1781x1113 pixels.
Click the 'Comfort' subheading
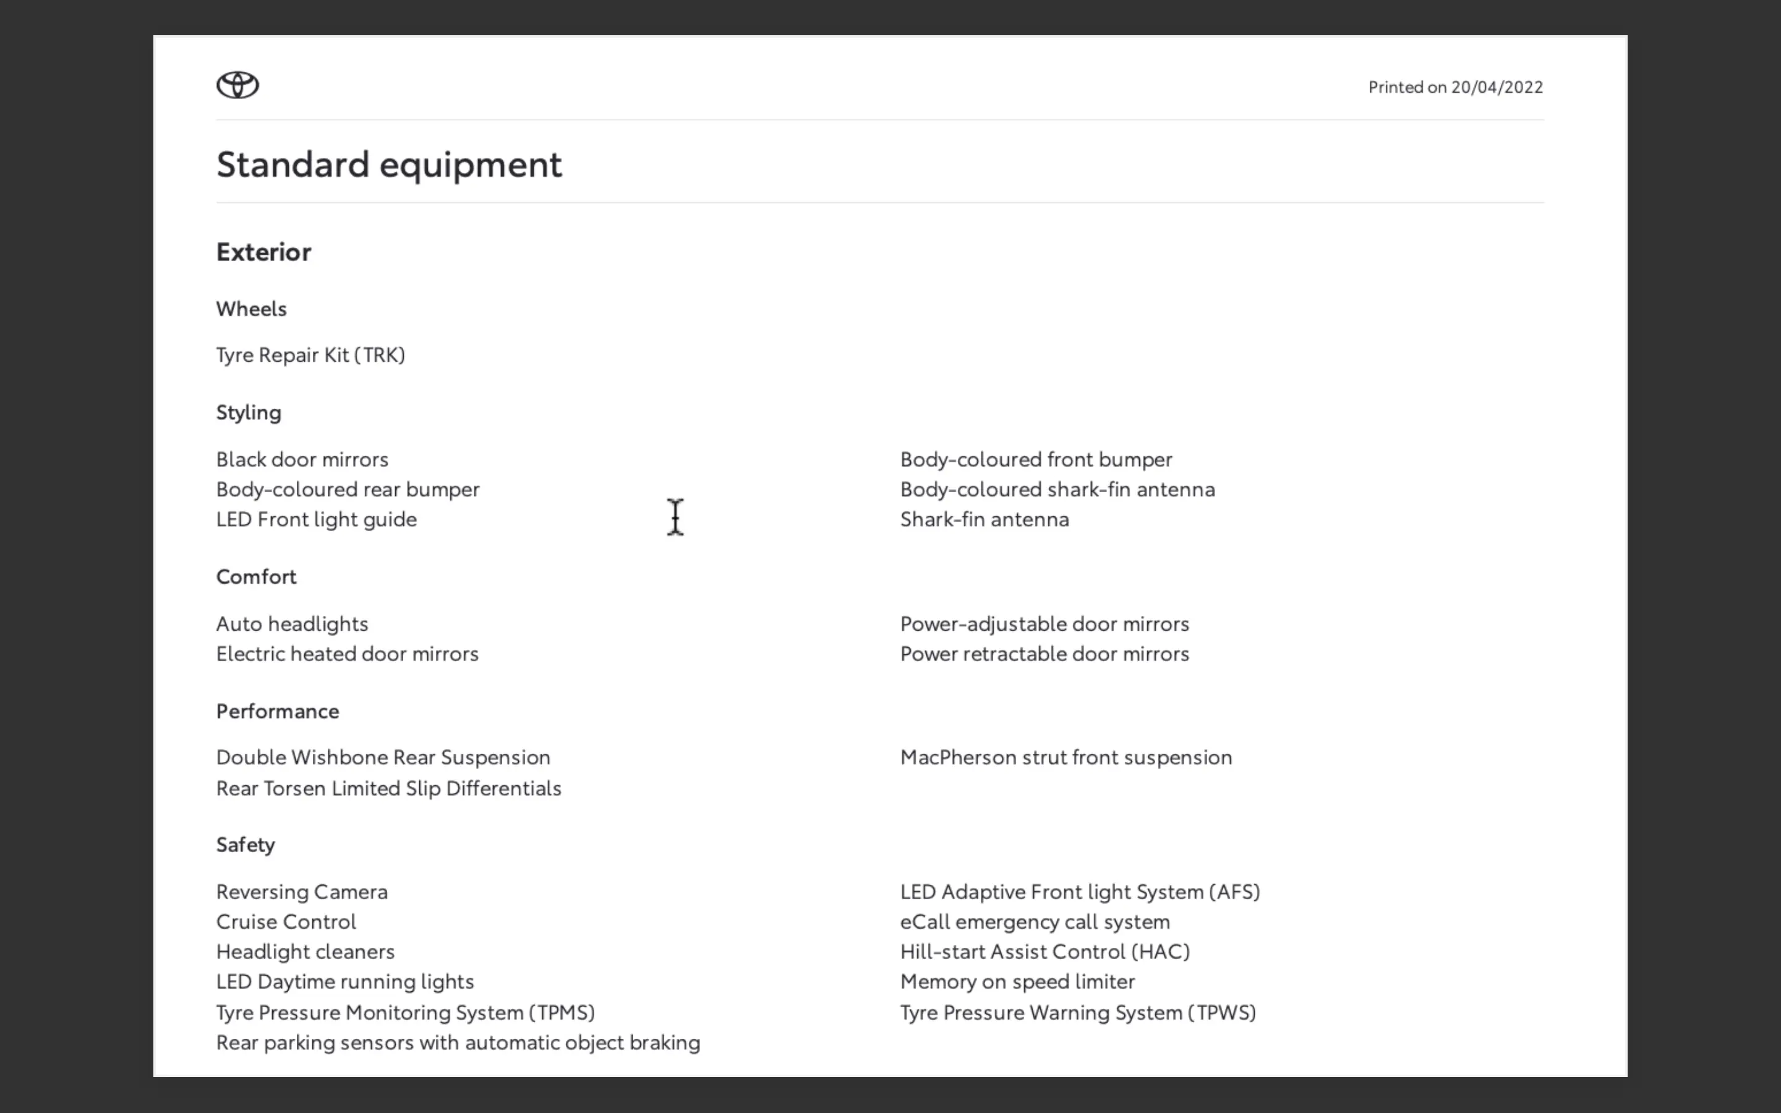[x=256, y=577]
